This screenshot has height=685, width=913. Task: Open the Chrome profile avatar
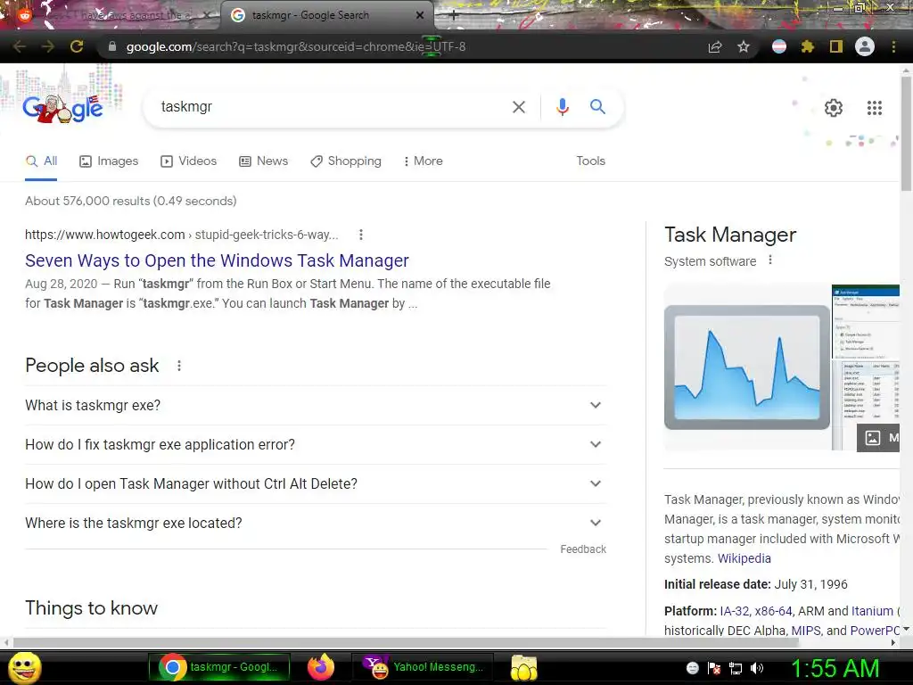(865, 46)
